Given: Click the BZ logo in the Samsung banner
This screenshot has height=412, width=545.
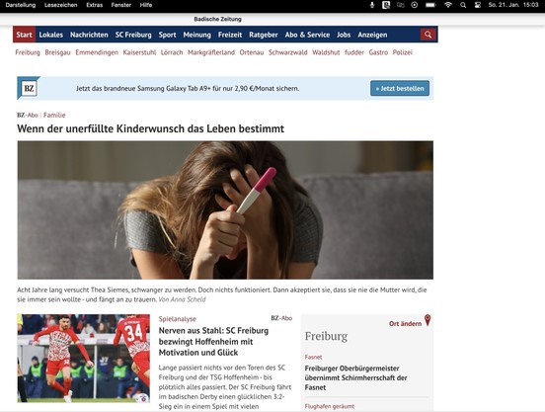Looking at the screenshot, I should click(29, 88).
